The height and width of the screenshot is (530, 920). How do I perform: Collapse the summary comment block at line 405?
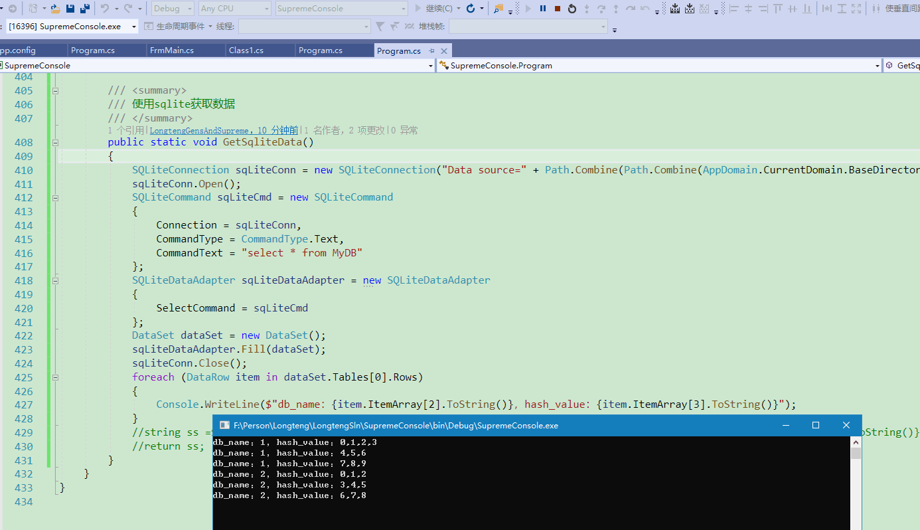pyautogui.click(x=56, y=90)
